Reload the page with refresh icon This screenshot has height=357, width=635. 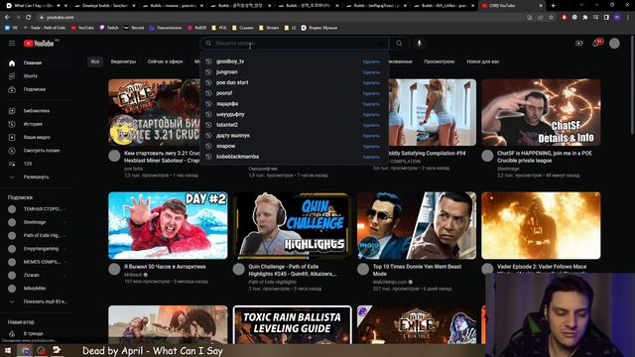28,18
